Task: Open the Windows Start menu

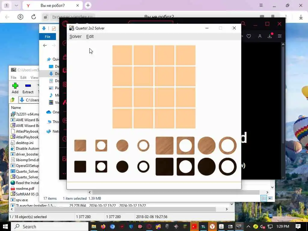Action: 5,226
